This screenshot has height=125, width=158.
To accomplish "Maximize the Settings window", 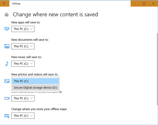I will point(144,3).
